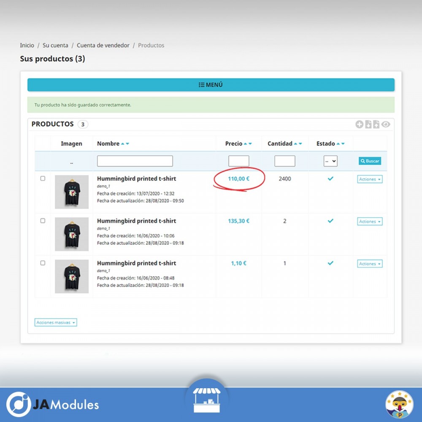Tick the checkbox of the first product row

point(43,178)
